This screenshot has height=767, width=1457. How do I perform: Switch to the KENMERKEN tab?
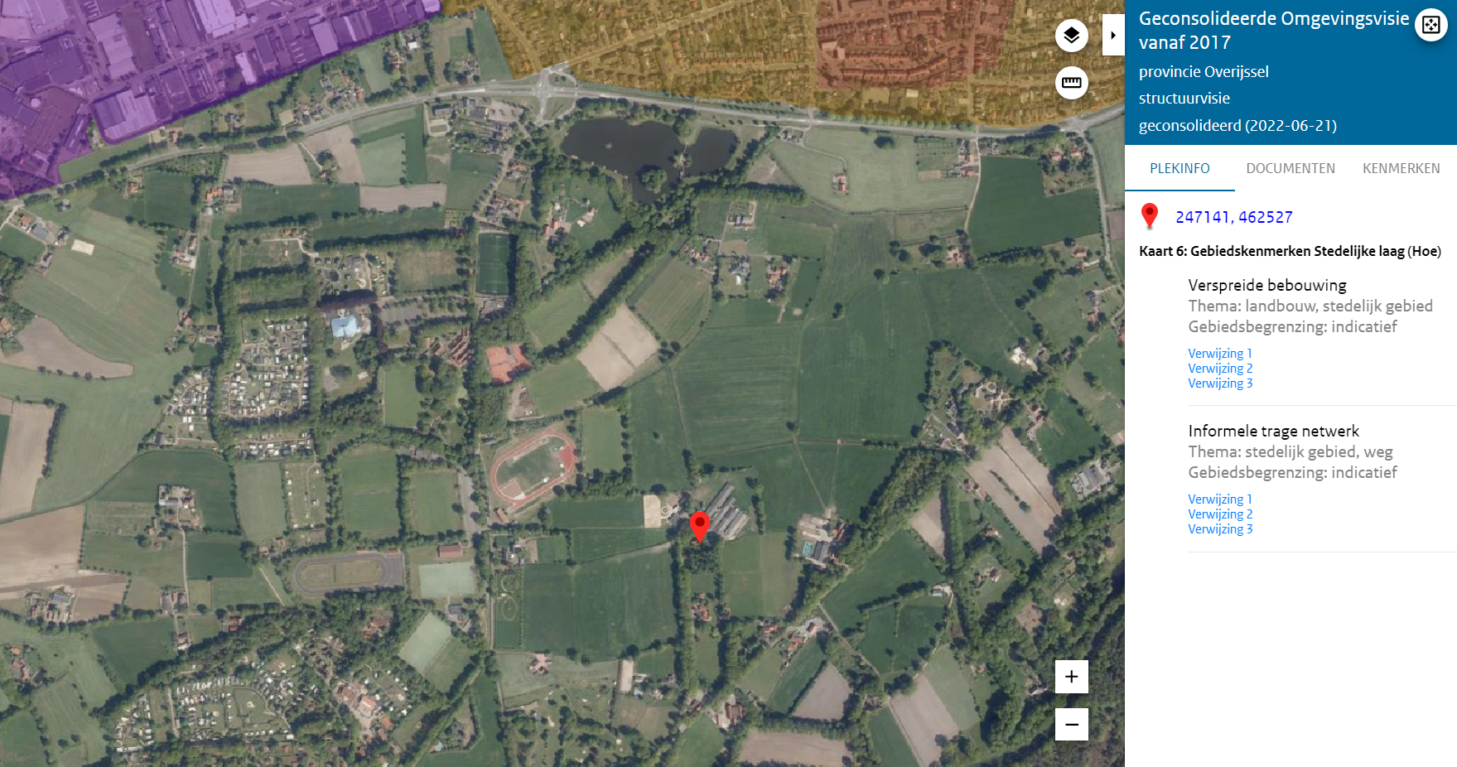1401,168
